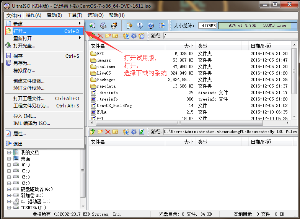Viewport: 300px width, 219px height.
Task: Click the burn CD image flame icon
Action: pyautogui.click(x=114, y=25)
